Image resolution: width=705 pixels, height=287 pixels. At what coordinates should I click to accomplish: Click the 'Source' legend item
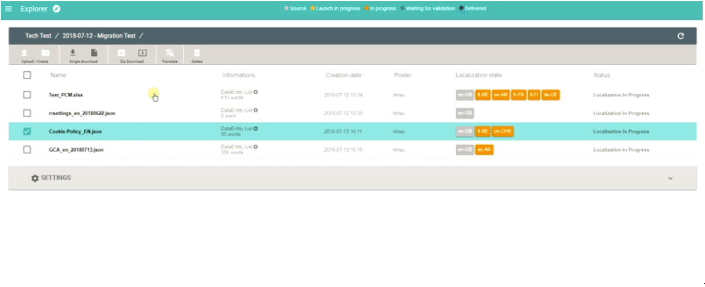click(295, 8)
